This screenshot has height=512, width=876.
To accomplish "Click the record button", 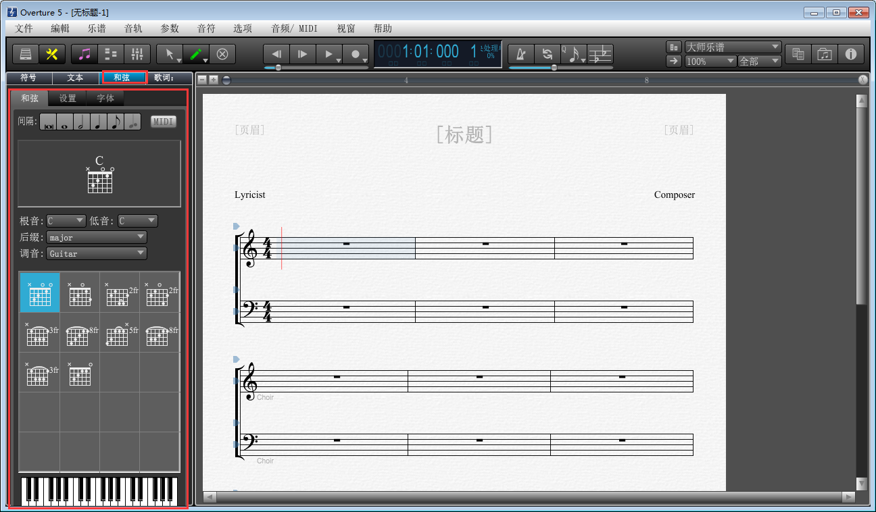I will (x=356, y=54).
